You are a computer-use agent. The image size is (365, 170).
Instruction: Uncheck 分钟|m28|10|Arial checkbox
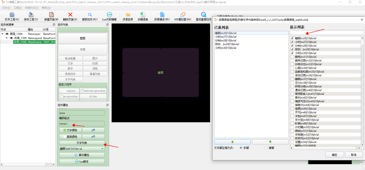292,46
